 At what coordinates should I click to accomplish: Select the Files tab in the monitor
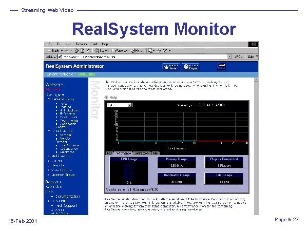(156, 153)
